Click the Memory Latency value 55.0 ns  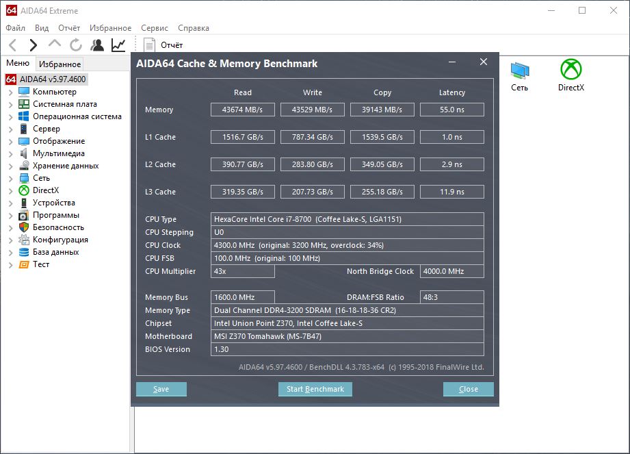click(x=452, y=110)
